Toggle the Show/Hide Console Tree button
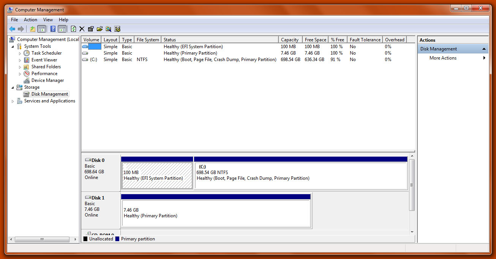The height and width of the screenshot is (259, 496). (x=42, y=29)
